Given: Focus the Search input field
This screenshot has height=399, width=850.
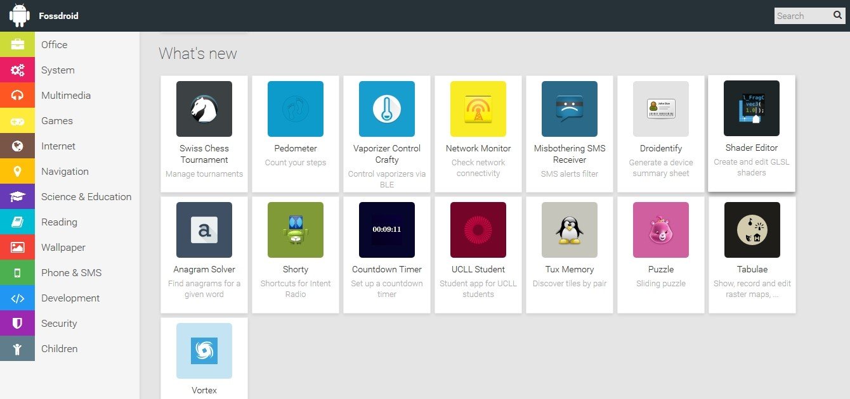Looking at the screenshot, I should (x=802, y=16).
